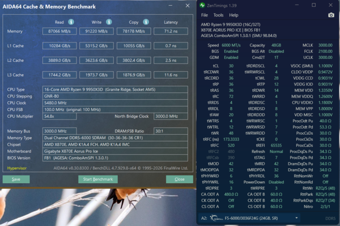340x226 pixels.
Task: Expand the A2 memory module dropdown arrow
Action: pyautogui.click(x=296, y=218)
